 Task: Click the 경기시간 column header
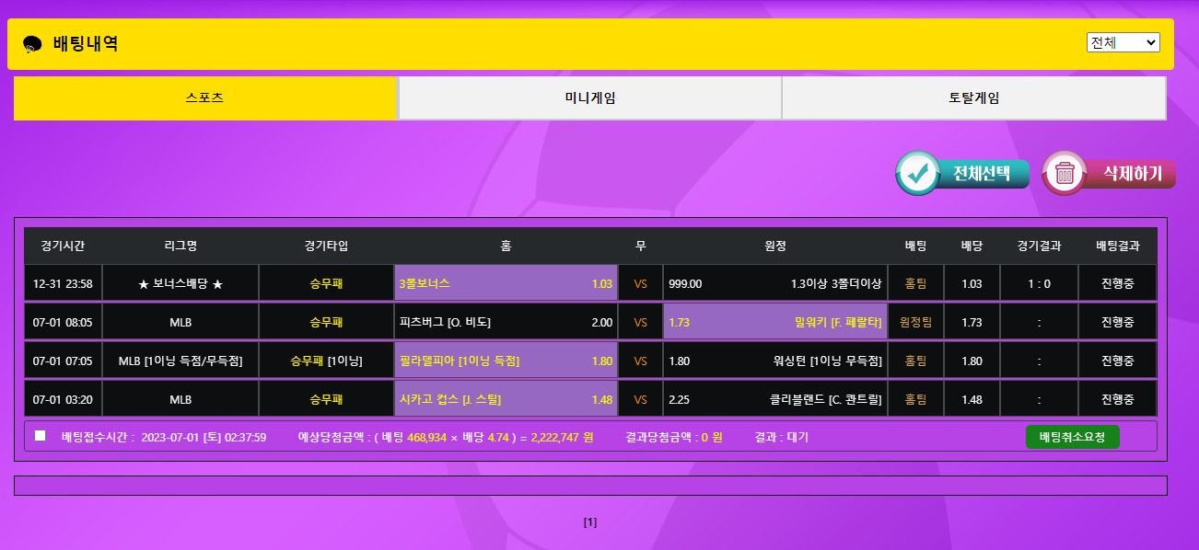[63, 246]
